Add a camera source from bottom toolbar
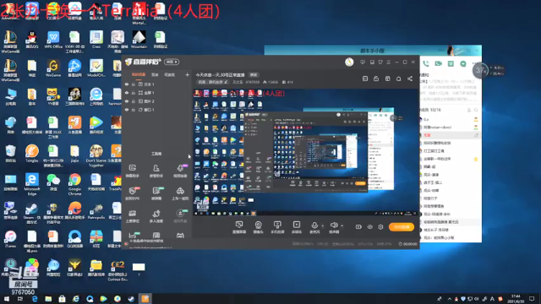This screenshot has width=541, height=304. (x=258, y=227)
